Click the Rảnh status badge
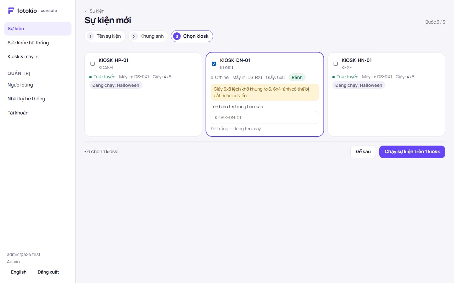 pyautogui.click(x=297, y=77)
